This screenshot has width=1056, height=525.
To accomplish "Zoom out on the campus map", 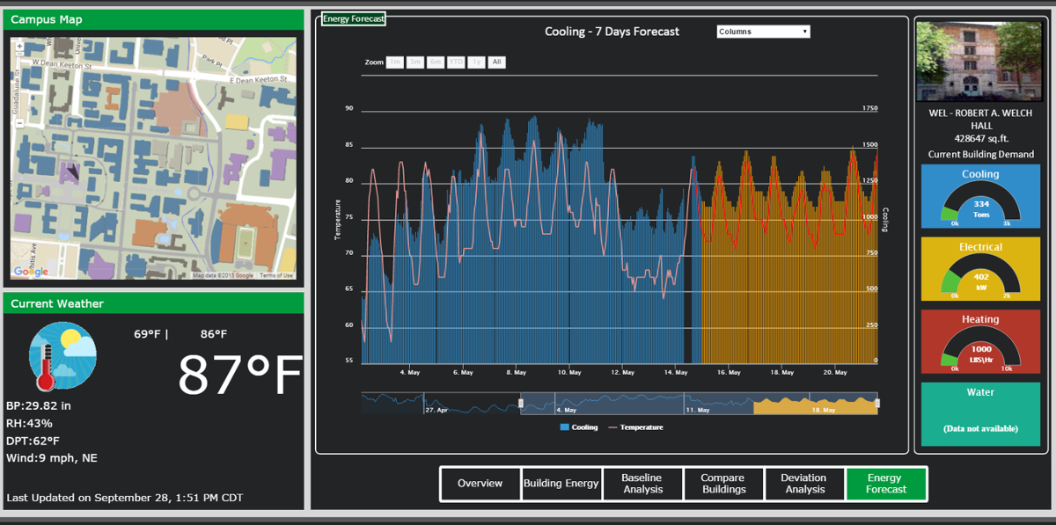I will 18,123.
